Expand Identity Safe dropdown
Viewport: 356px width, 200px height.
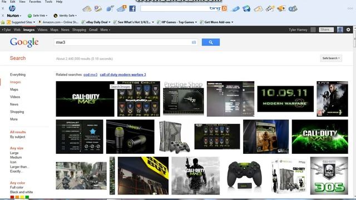tap(76, 16)
